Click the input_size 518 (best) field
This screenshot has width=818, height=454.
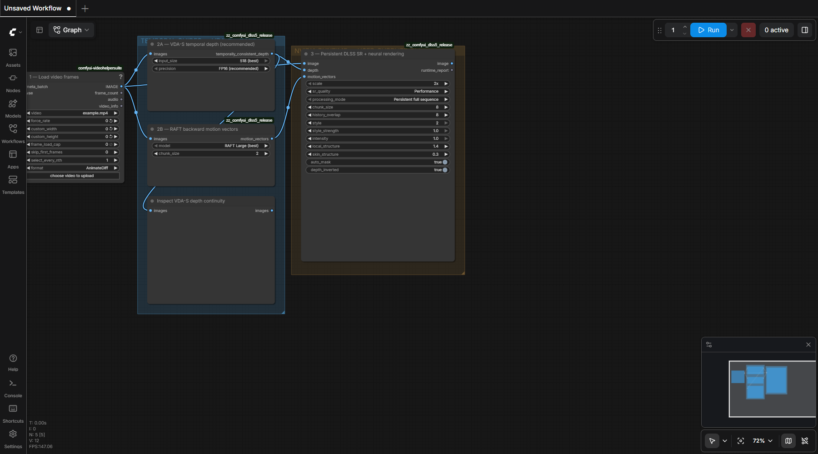coord(211,61)
